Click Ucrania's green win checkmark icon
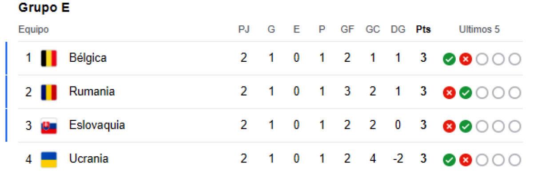Screen dimensions: 533x179 coord(449,160)
